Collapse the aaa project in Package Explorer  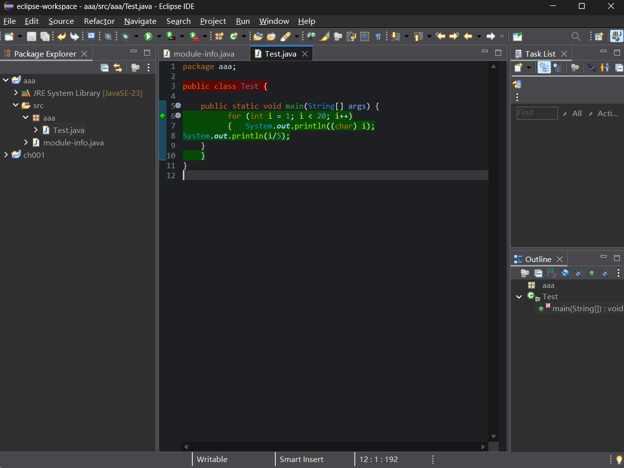coord(6,80)
